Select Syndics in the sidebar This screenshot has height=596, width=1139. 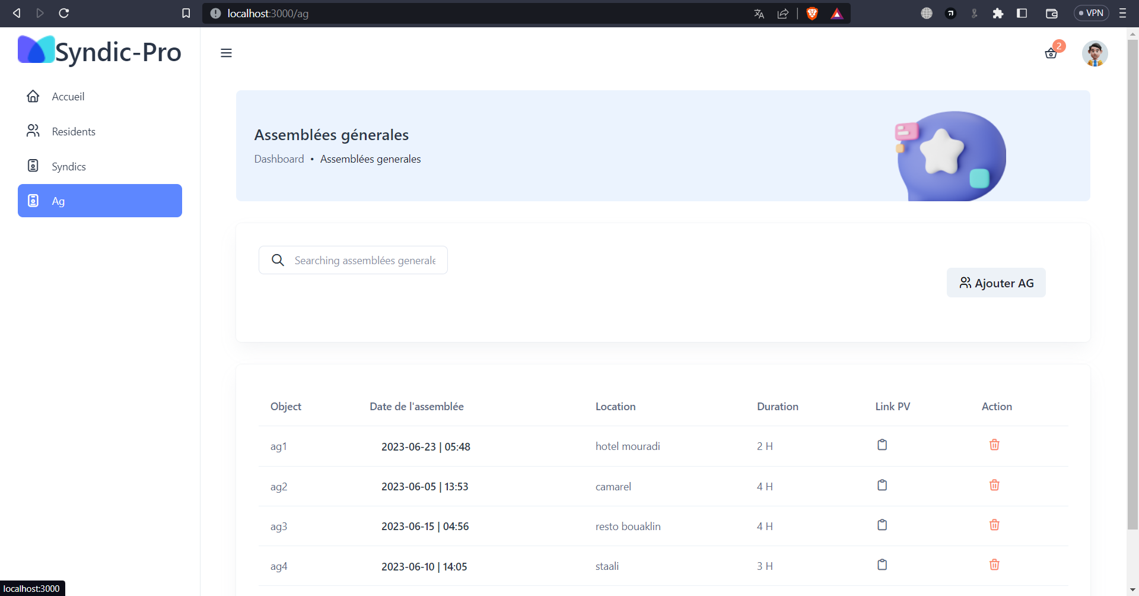pyautogui.click(x=69, y=167)
